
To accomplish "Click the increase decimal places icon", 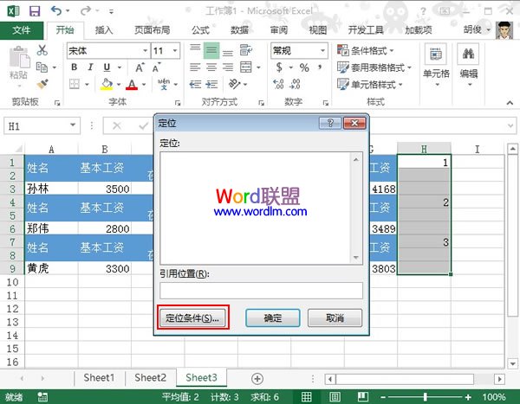I will click(278, 84).
